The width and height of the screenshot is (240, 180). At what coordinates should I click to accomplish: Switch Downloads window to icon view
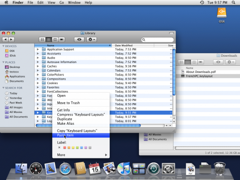tap(181, 62)
